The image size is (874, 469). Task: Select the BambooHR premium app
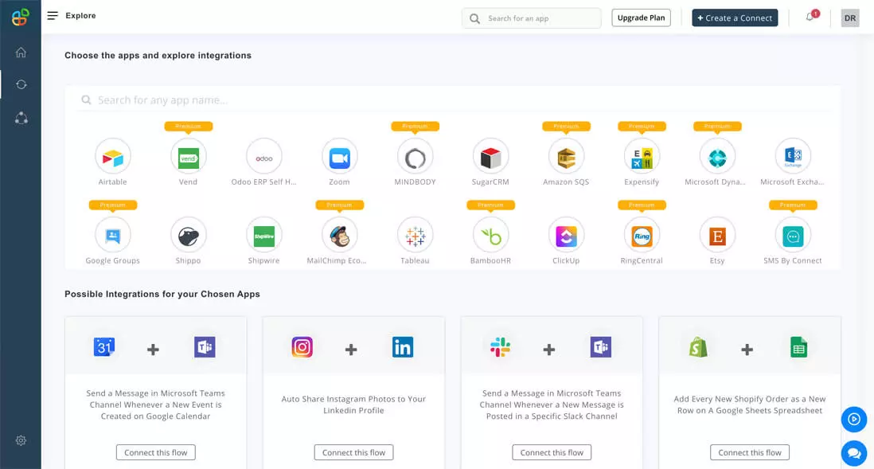coord(490,235)
